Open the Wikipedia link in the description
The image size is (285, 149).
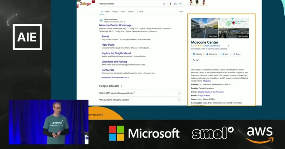(207, 81)
